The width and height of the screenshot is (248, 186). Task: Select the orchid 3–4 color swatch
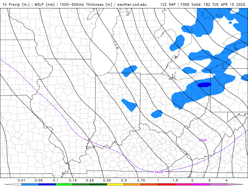[x=218, y=184]
